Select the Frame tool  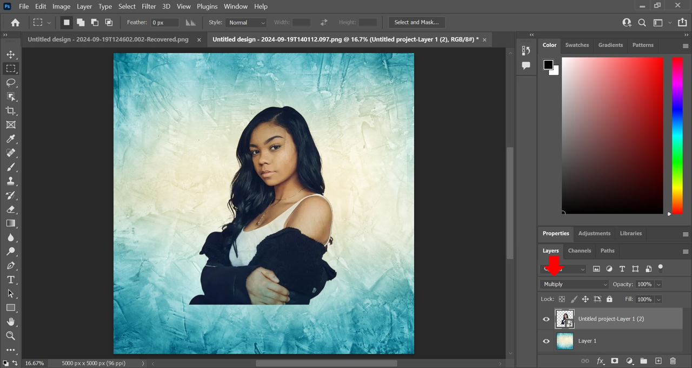pyautogui.click(x=10, y=125)
